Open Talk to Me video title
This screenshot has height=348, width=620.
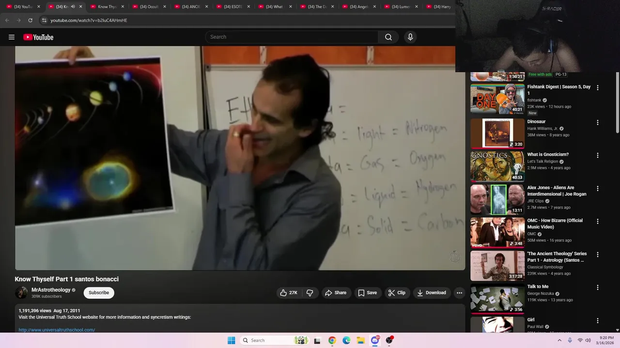[538, 287]
